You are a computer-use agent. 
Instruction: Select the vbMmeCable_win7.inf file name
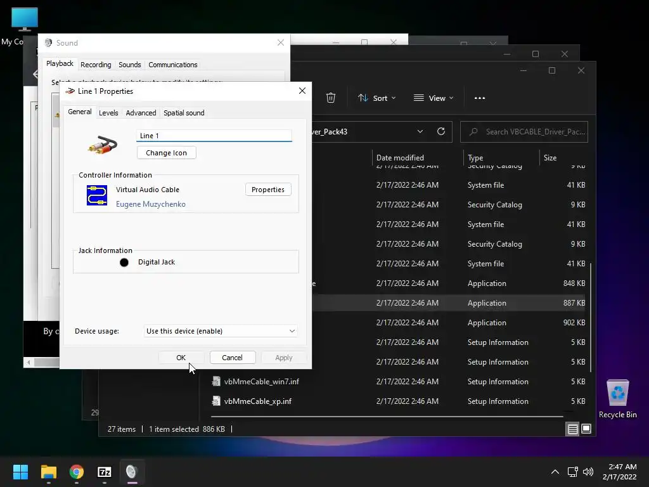coord(261,381)
